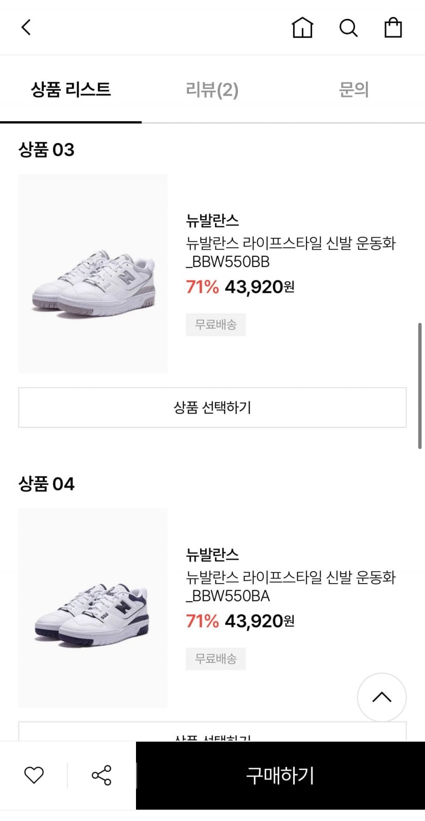Open the 문의 tab
The image size is (425, 821).
[354, 90]
